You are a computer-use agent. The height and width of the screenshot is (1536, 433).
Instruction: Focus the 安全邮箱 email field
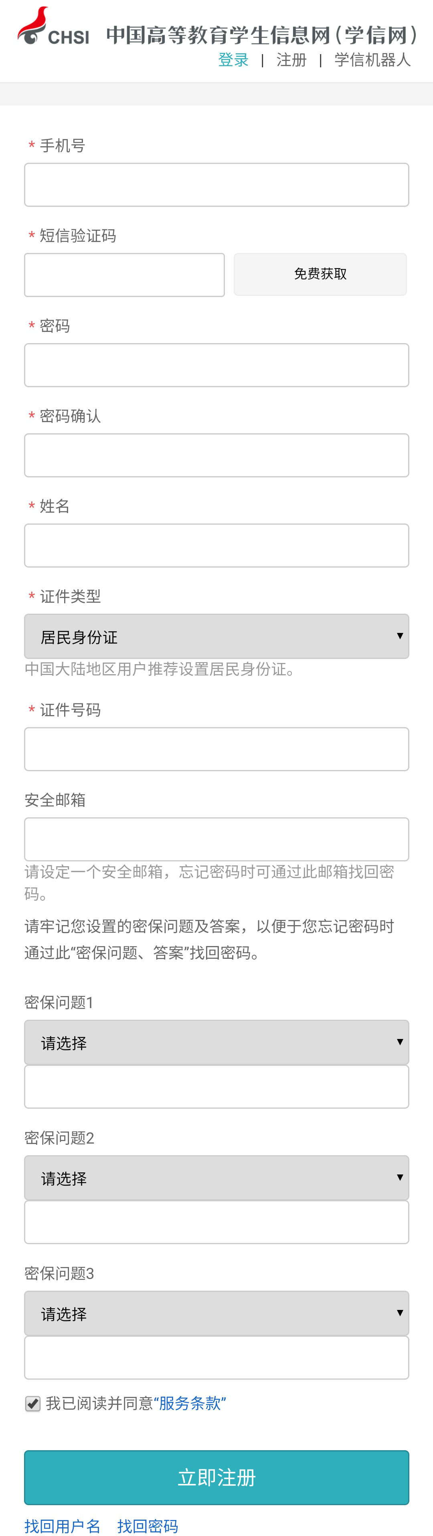(216, 839)
